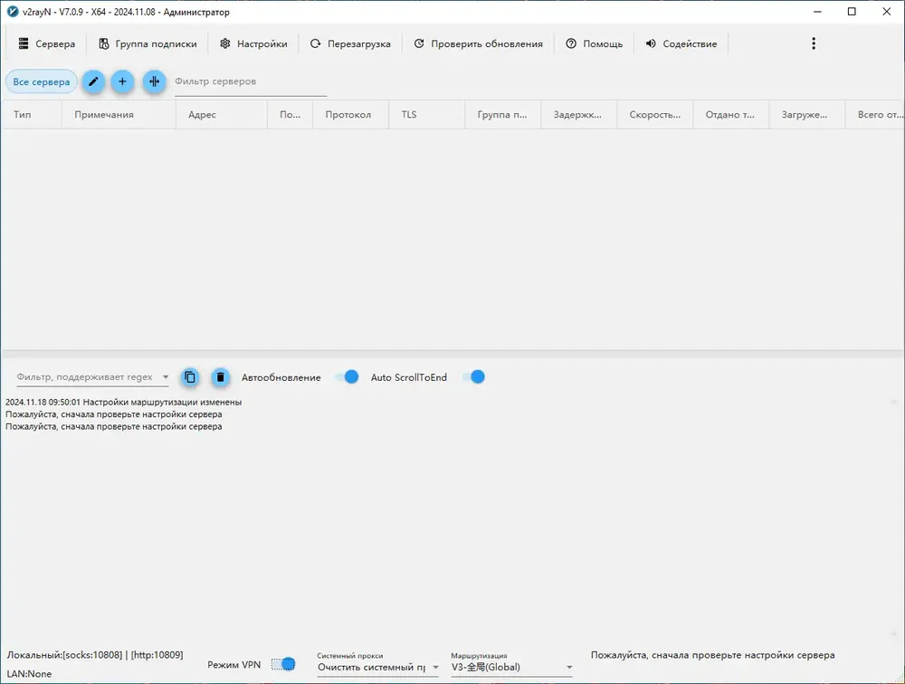Expand the log filter regex dropdown
905x684 pixels.
coord(165,377)
